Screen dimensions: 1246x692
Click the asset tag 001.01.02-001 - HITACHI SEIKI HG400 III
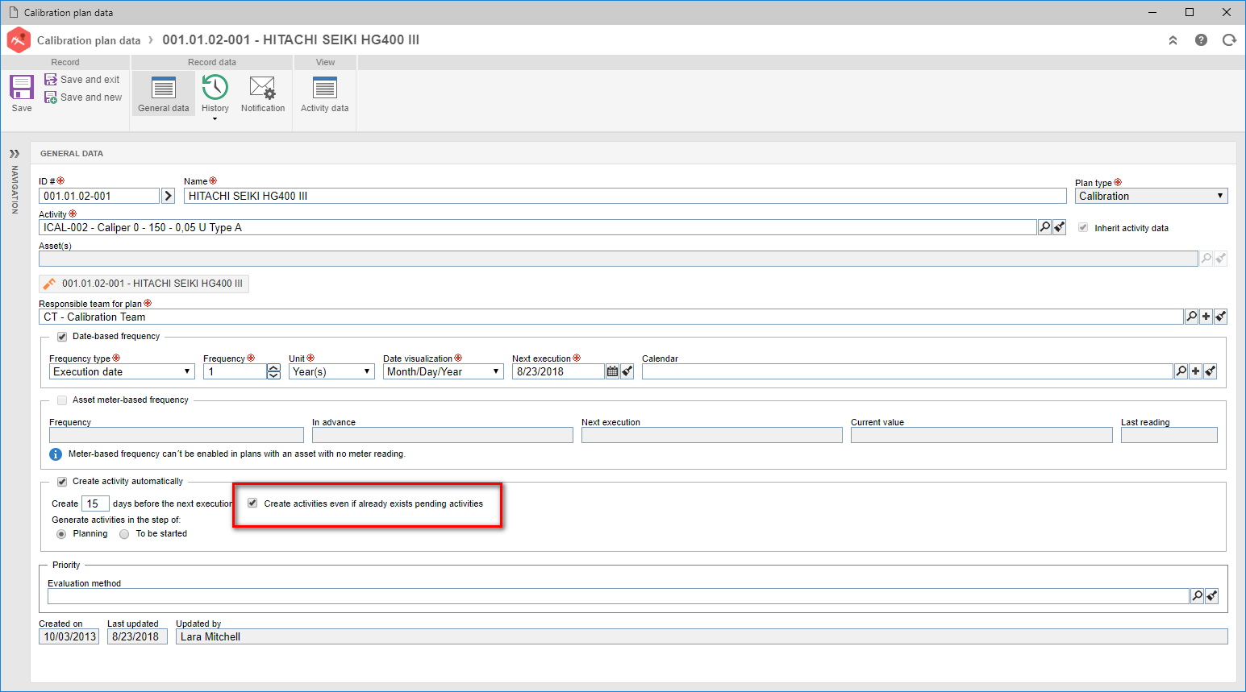coord(144,284)
